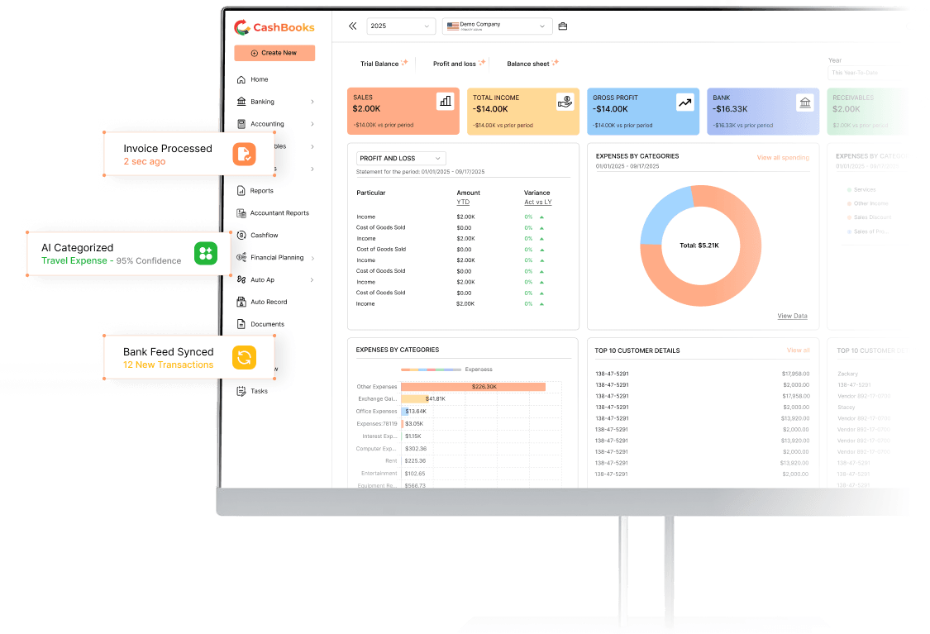Viewport: 930px width, 634px height.
Task: Click the green AI Categorized icon
Action: tap(206, 253)
